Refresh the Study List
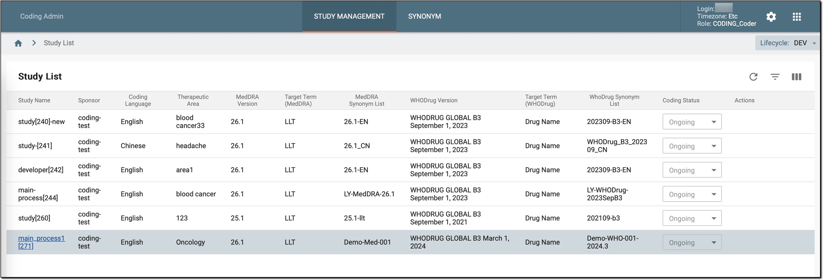 (753, 77)
